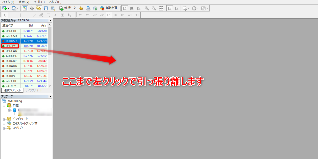Select the USDJPY currency pair row
The image size is (318, 159).
(11, 46)
